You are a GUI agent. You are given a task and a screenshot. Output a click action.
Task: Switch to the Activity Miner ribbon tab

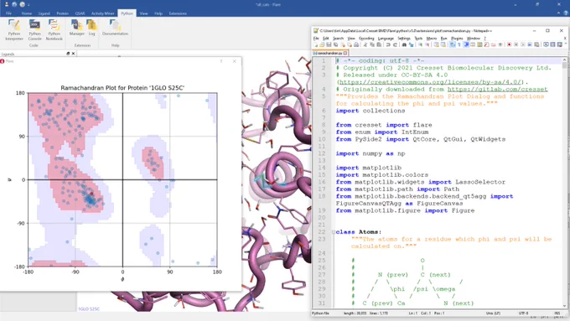pos(102,13)
